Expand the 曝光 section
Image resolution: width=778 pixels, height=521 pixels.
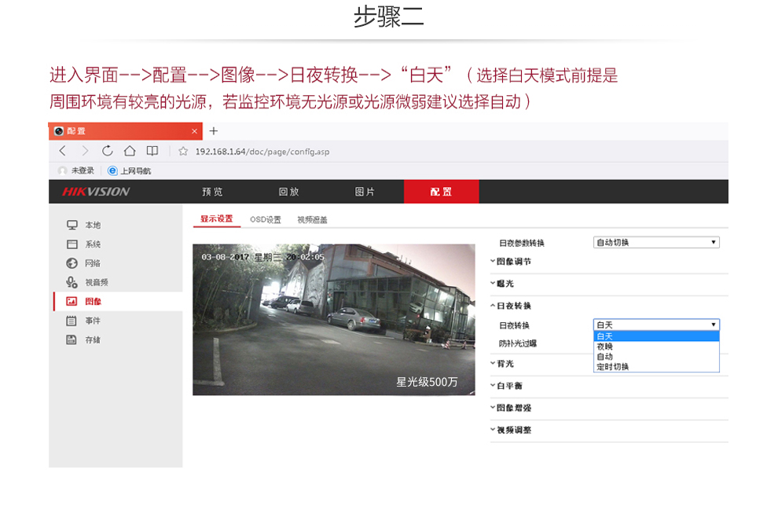point(504,283)
